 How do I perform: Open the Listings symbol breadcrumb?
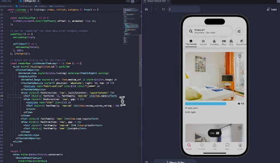[40, 6]
